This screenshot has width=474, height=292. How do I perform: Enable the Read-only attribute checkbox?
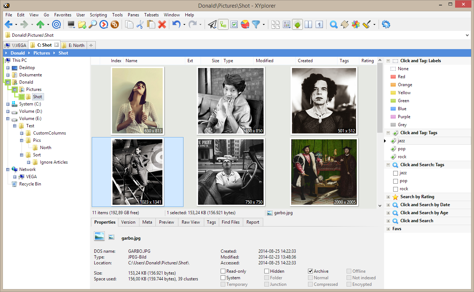coord(223,271)
